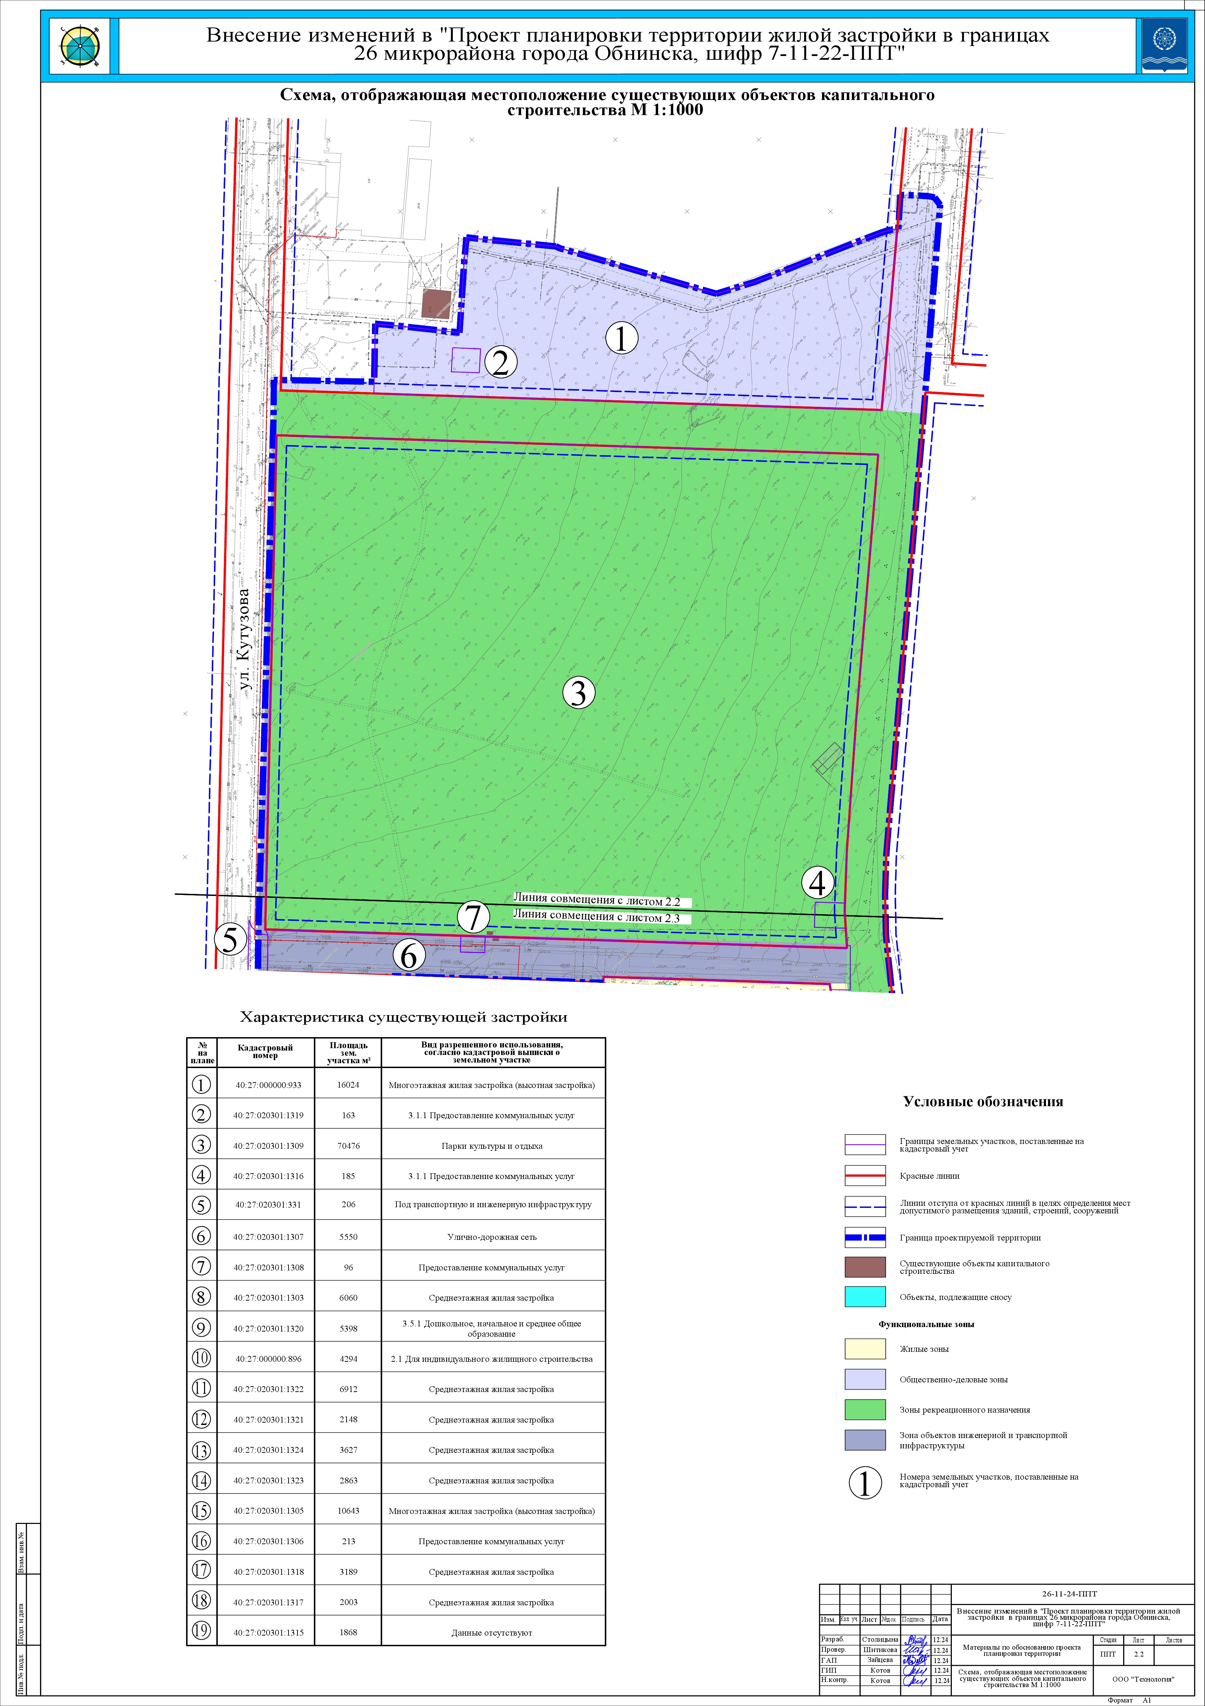Click the 'Линия совмещения с листом 2.2' label
Screen dimensions: 1205x1706
[x=597, y=900]
